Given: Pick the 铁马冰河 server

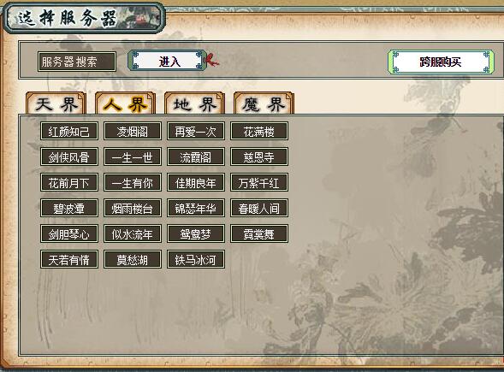Looking at the screenshot, I should click(196, 260).
